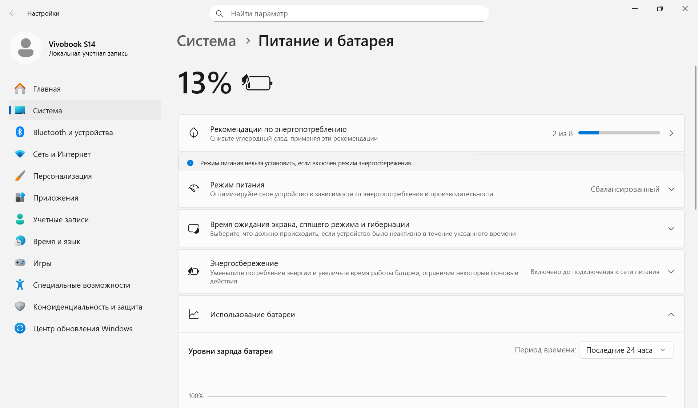Open energy recommendations via right chevron
This screenshot has width=698, height=408.
[x=671, y=133]
